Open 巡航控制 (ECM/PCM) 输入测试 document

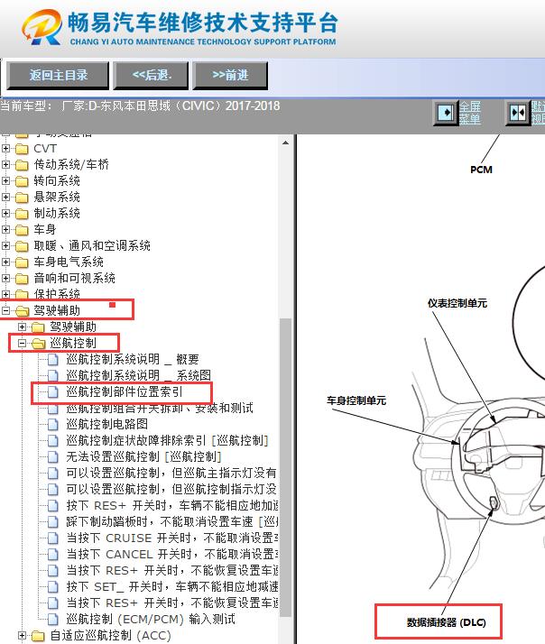point(151,619)
